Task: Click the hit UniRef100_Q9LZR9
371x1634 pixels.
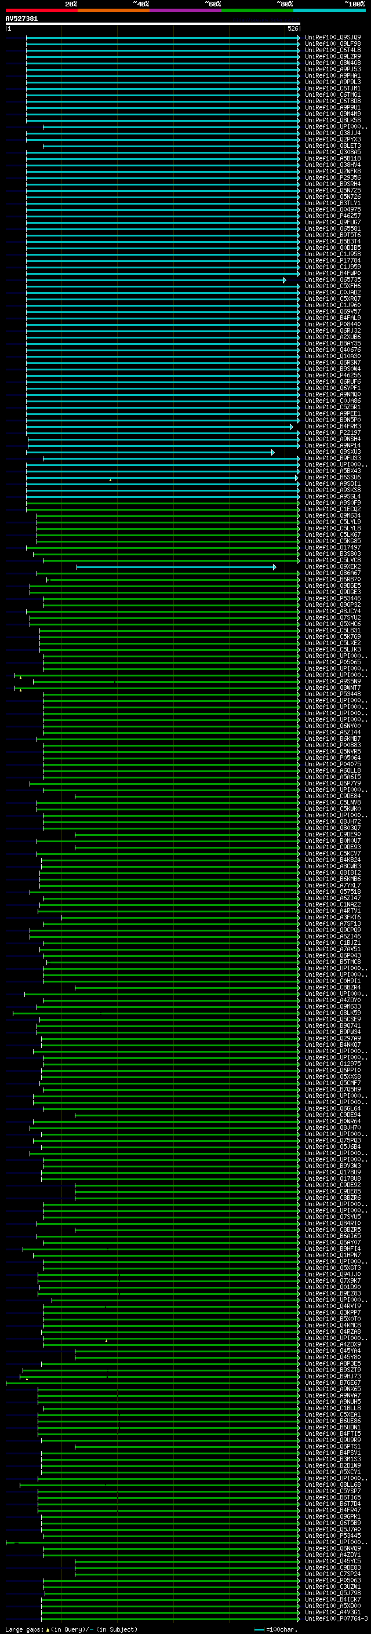Action: point(333,56)
